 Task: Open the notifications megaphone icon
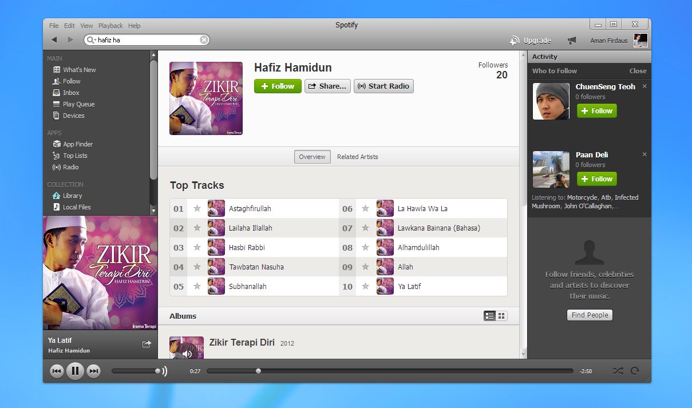[572, 41]
